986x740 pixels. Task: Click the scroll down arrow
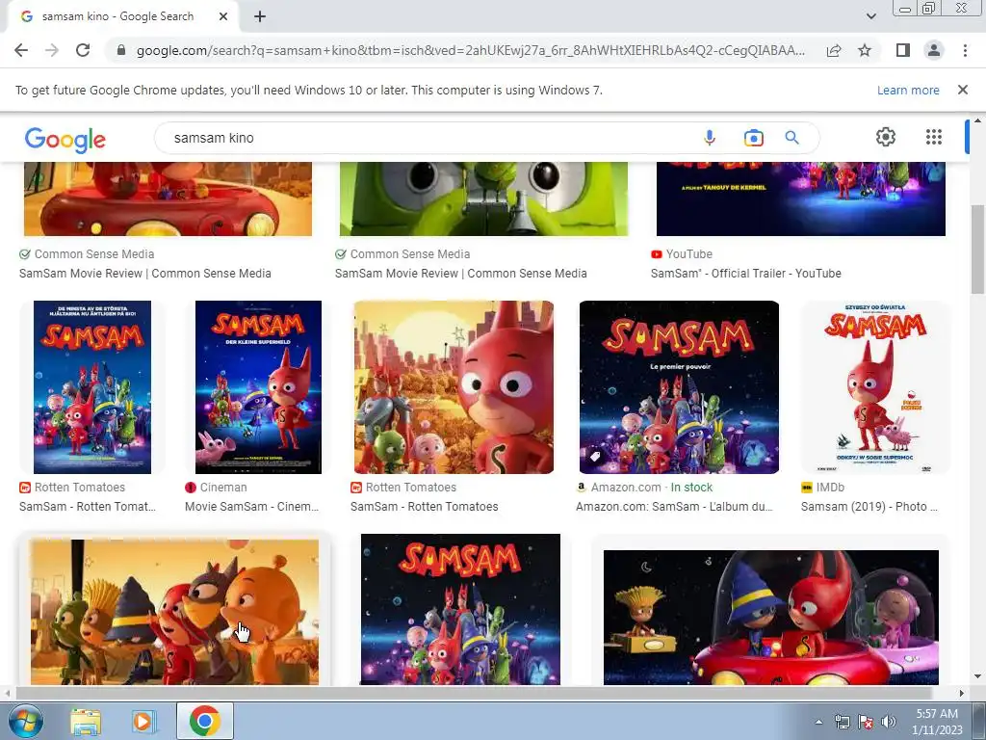click(978, 677)
